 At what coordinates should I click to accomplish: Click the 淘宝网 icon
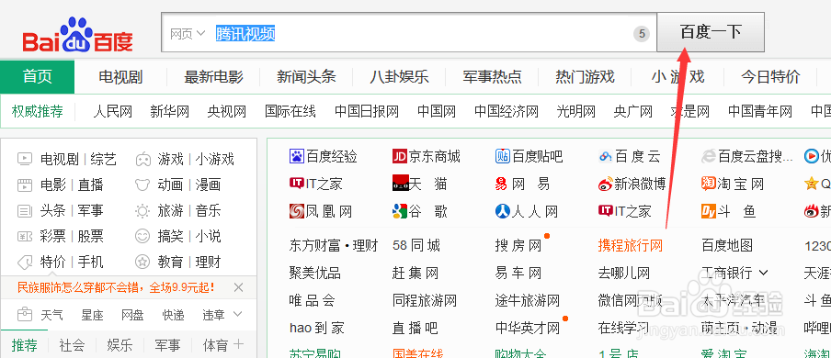click(x=709, y=184)
